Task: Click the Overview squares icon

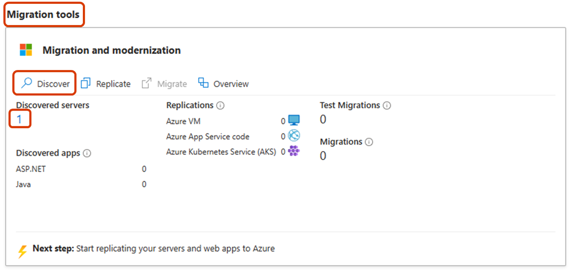Action: tap(203, 83)
